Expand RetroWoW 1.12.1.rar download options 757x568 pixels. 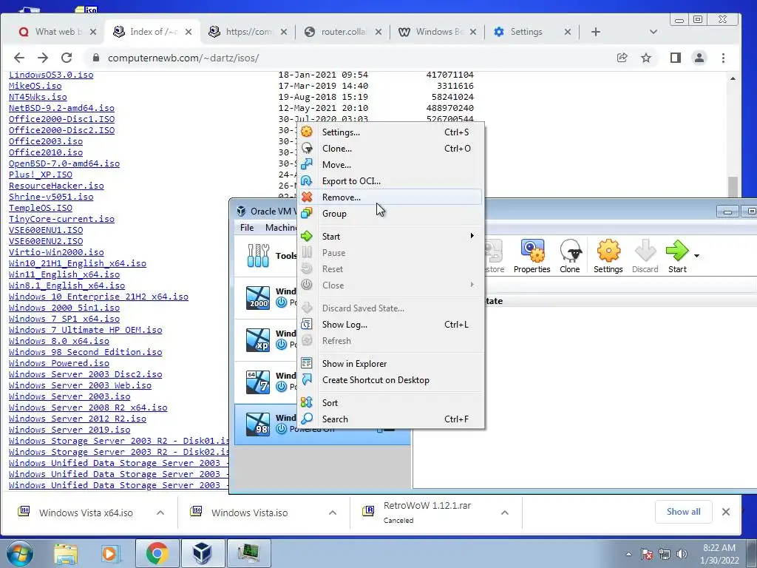504,513
